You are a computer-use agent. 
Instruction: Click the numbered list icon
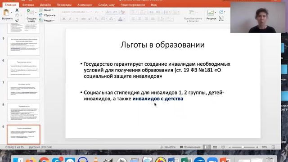pos(142,12)
